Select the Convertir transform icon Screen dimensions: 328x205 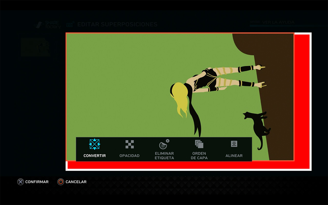(x=95, y=144)
